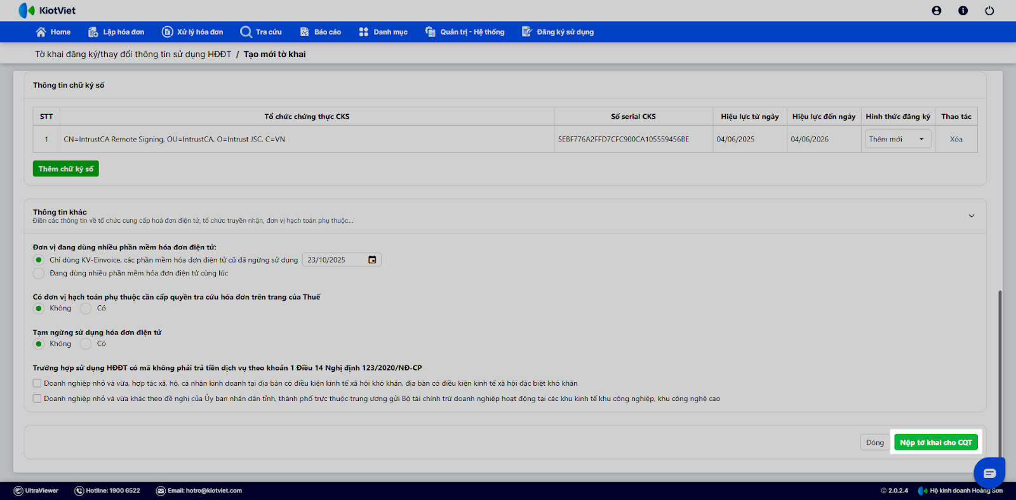Check the first 'Doanh nghiệp nhỏ và vừa' checkbox
Image resolution: width=1016 pixels, height=500 pixels.
(37, 383)
